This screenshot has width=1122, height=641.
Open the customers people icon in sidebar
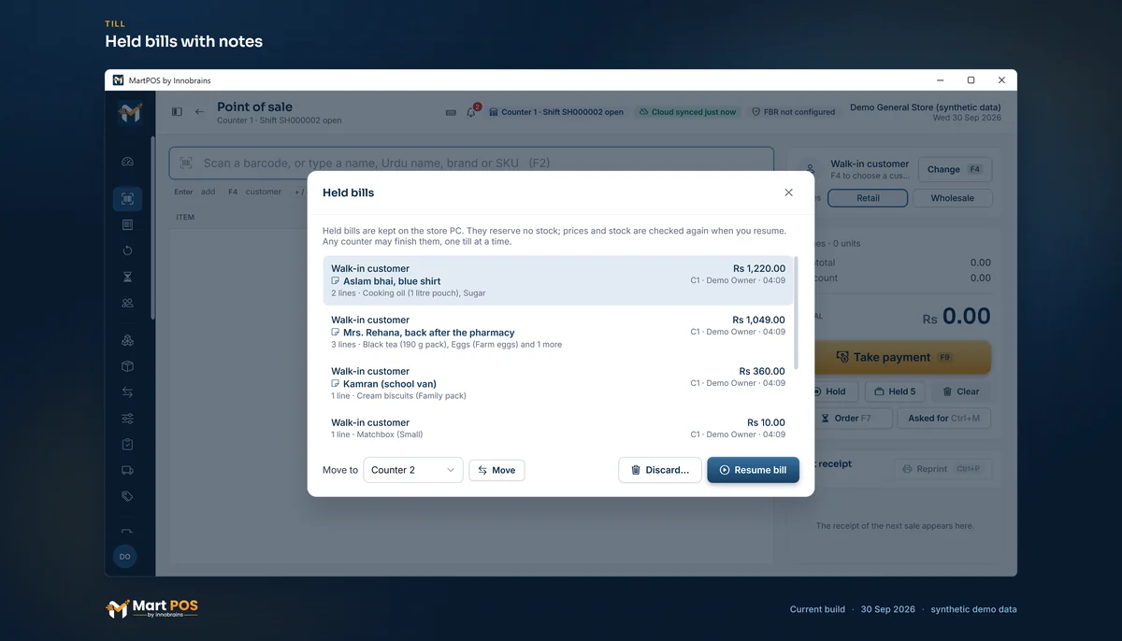click(x=128, y=303)
